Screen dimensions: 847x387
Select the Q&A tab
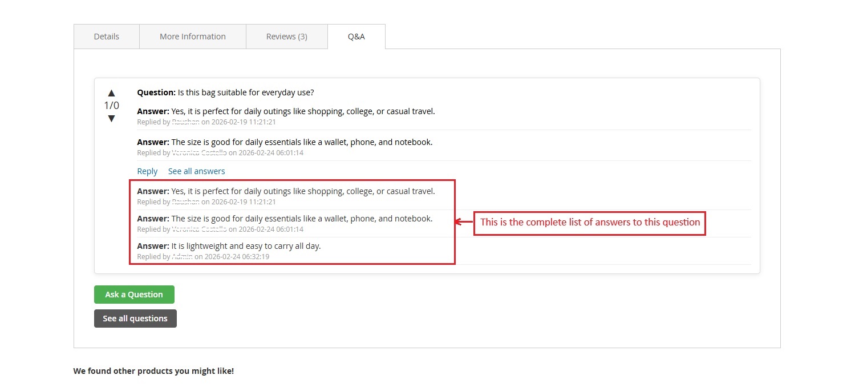click(x=356, y=37)
